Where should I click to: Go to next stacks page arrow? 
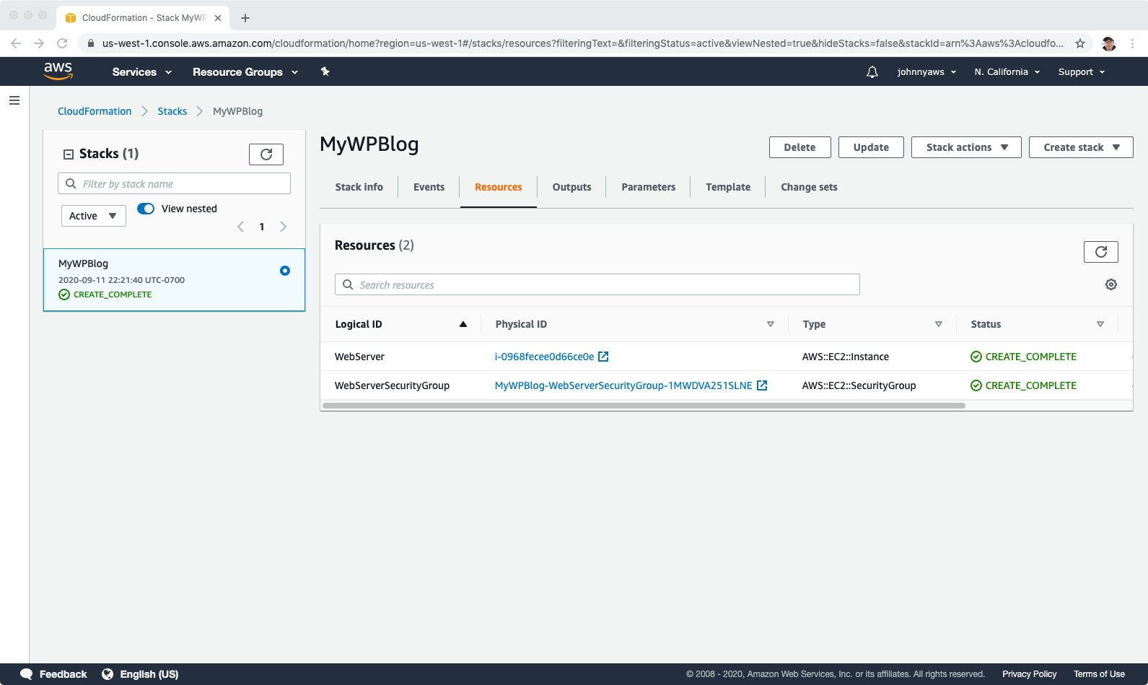click(x=283, y=227)
